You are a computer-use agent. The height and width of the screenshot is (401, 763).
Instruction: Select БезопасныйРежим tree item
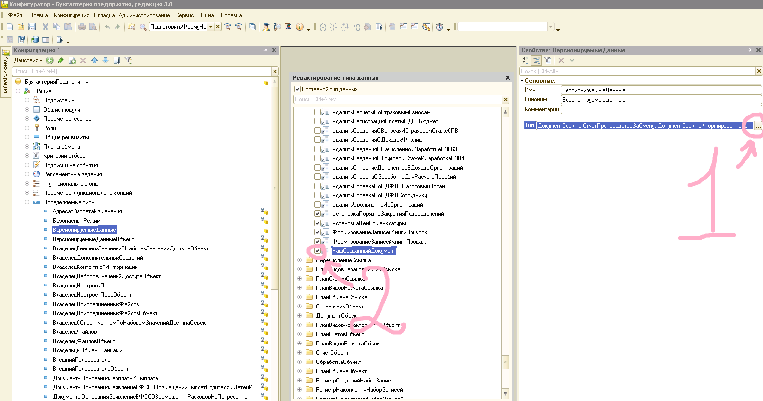(77, 221)
